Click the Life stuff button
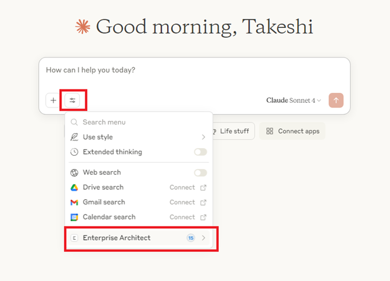Screen dimensions: 390x281 tap(233, 131)
